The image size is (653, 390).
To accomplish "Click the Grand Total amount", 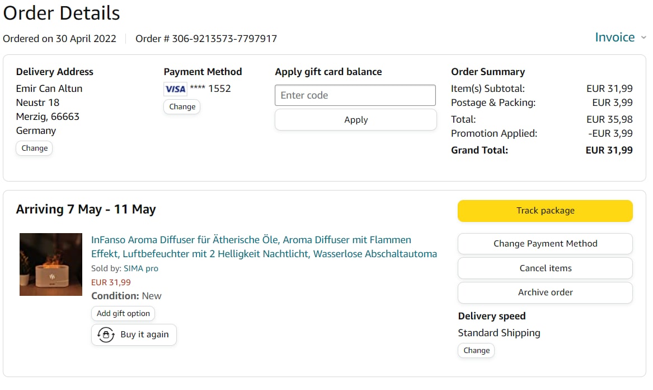I will click(609, 150).
